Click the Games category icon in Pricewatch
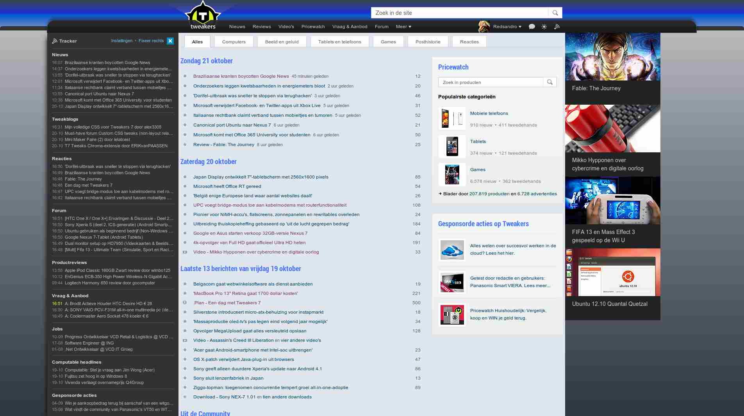 (x=451, y=174)
